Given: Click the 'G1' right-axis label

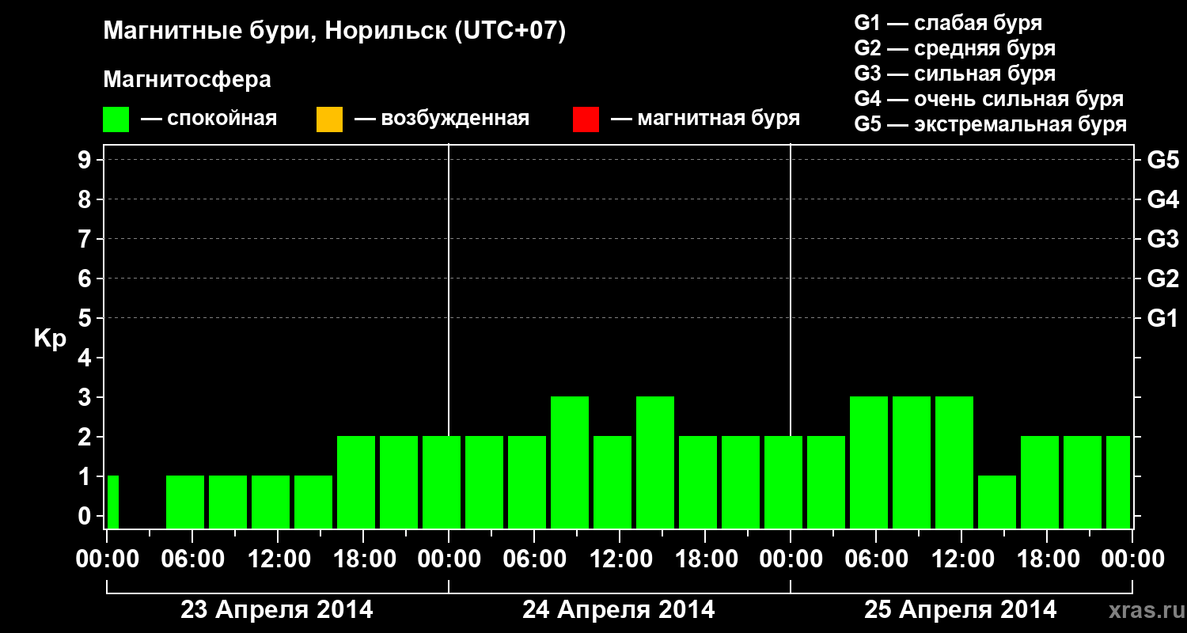Looking at the screenshot, I should pyautogui.click(x=1163, y=318).
